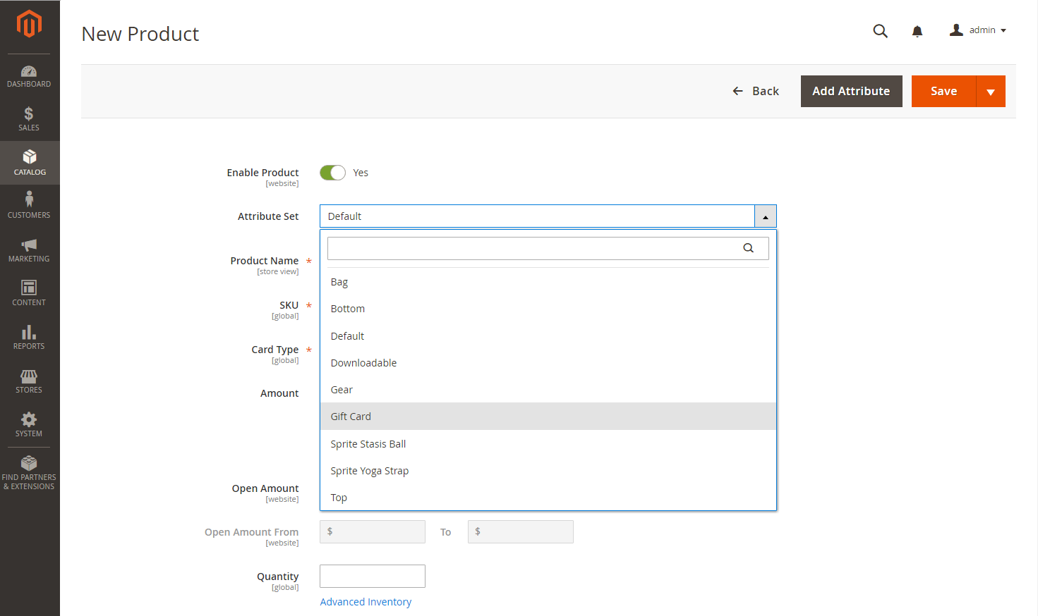This screenshot has height=616, width=1038.
Task: Expand the Save button options arrow
Action: pyautogui.click(x=991, y=92)
